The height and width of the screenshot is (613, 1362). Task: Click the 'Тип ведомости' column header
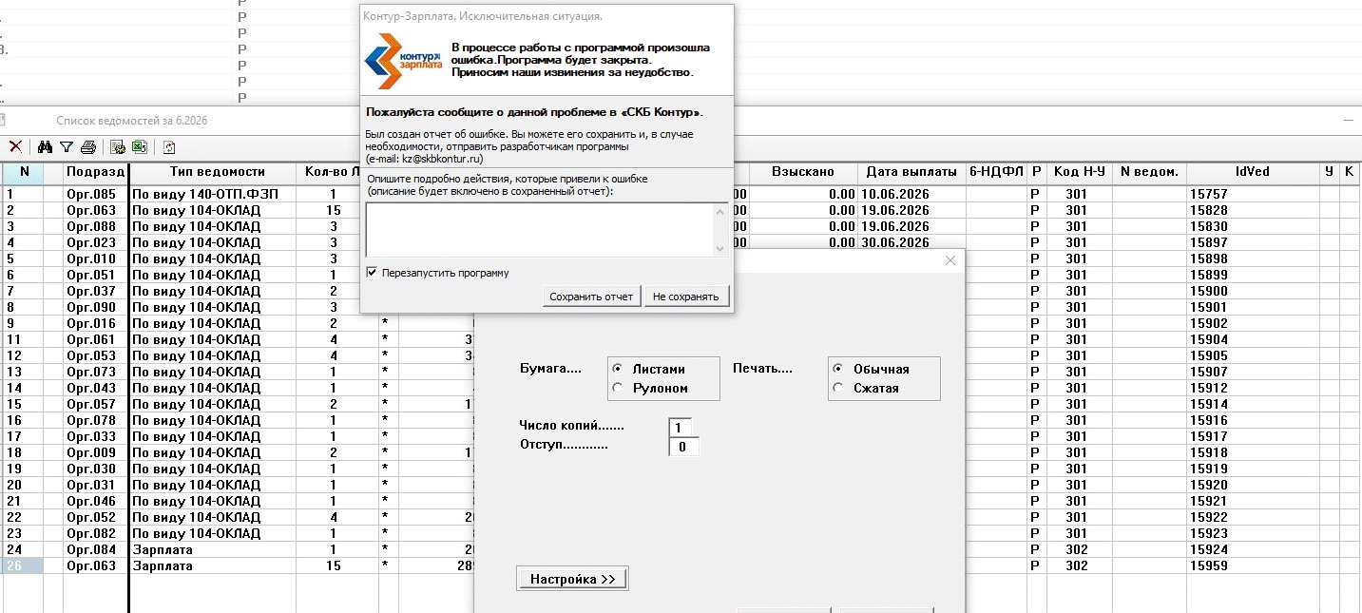[x=217, y=172]
